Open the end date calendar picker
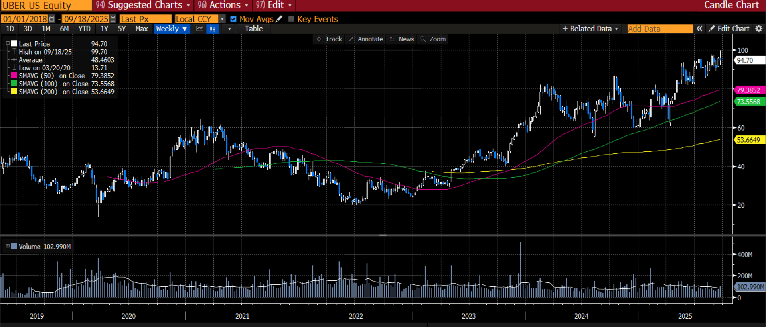 pyautogui.click(x=113, y=19)
